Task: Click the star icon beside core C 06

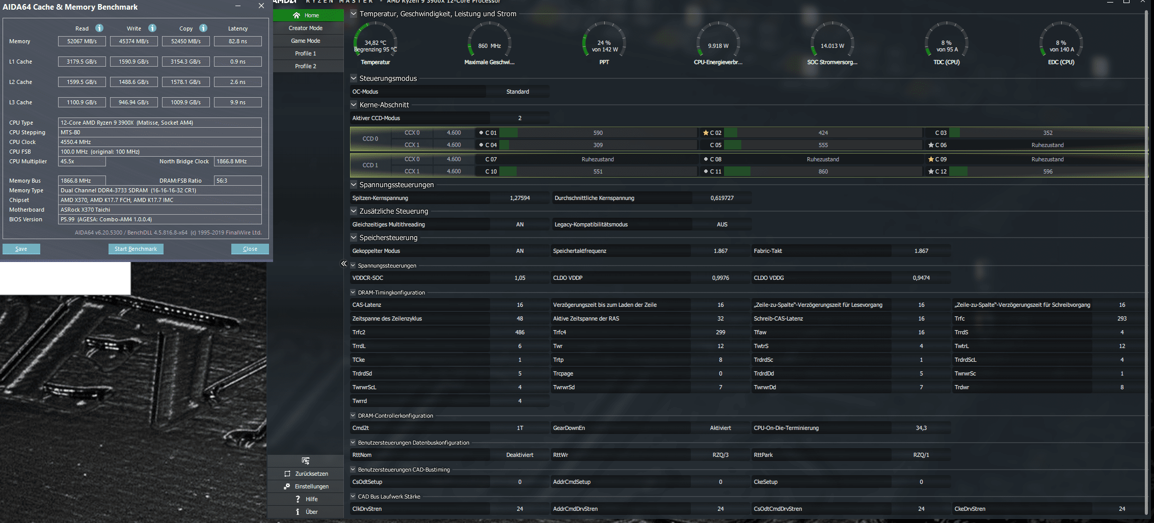Action: [x=931, y=145]
